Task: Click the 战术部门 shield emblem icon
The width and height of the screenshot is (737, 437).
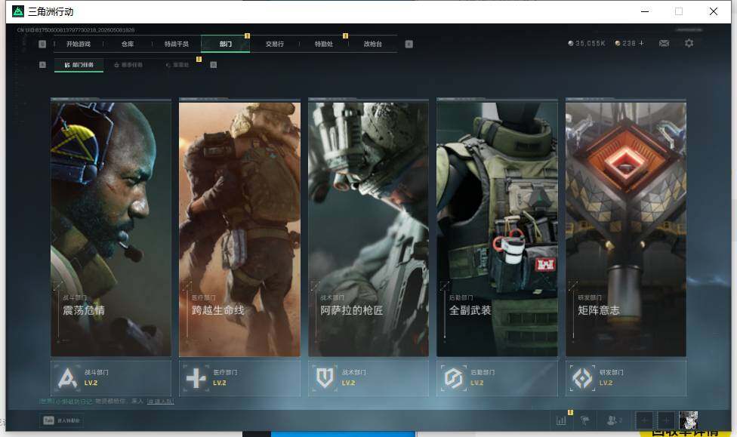Action: point(325,378)
